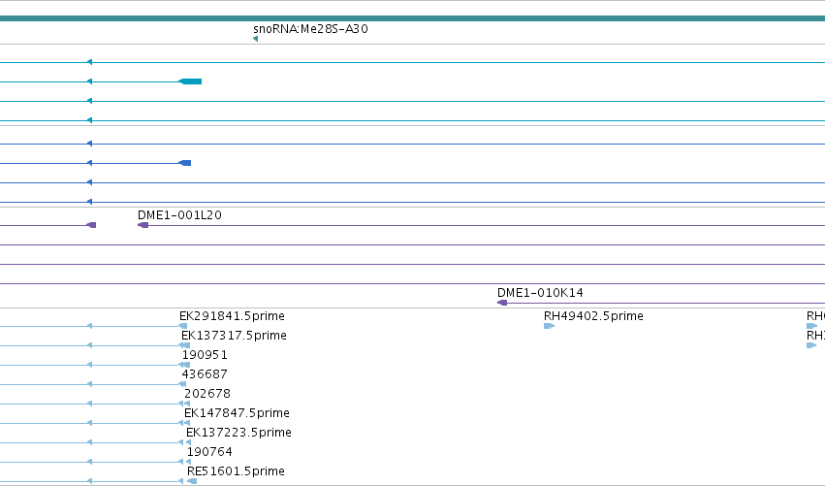Select the snoRNA:Me28S-A30 small teal arrow glyph

click(x=255, y=39)
